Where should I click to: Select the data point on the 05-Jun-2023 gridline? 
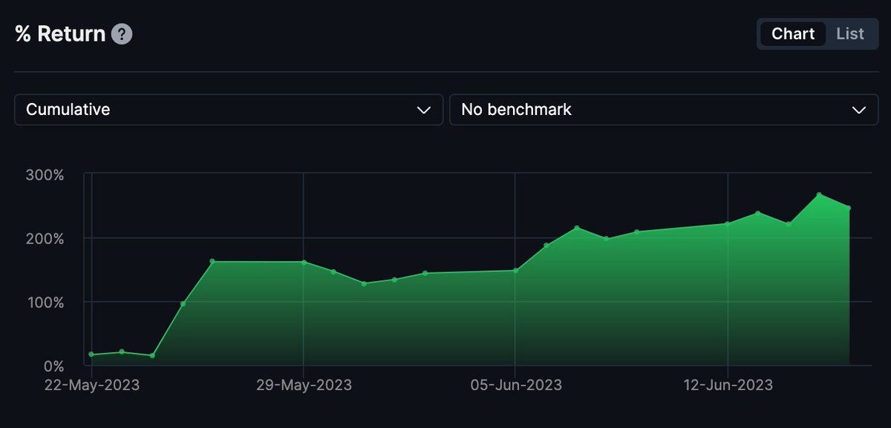coord(515,271)
